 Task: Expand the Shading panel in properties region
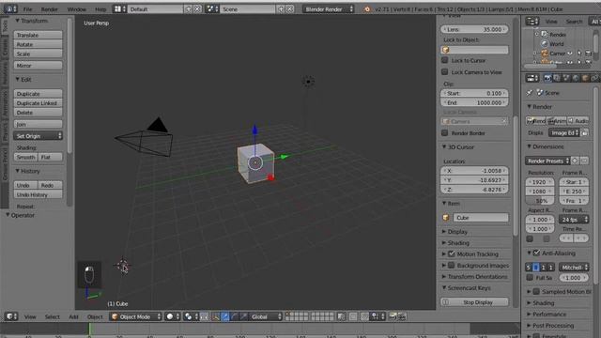(444, 242)
